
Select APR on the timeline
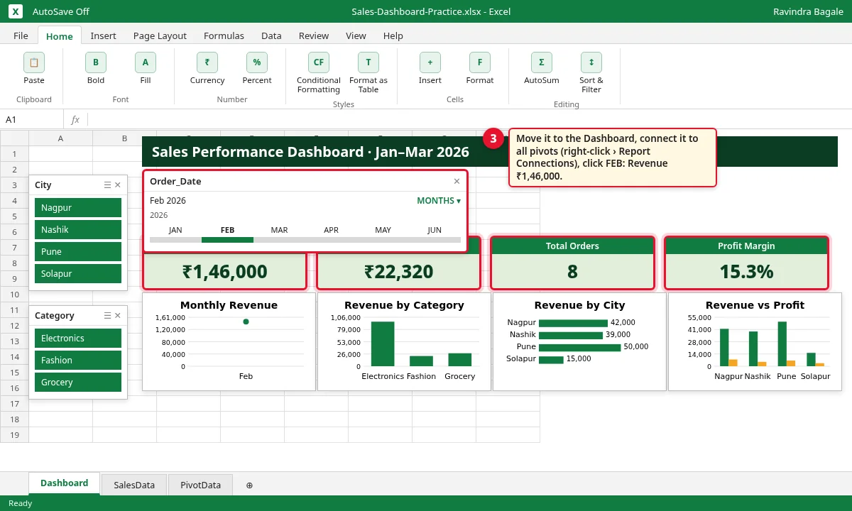pos(331,230)
